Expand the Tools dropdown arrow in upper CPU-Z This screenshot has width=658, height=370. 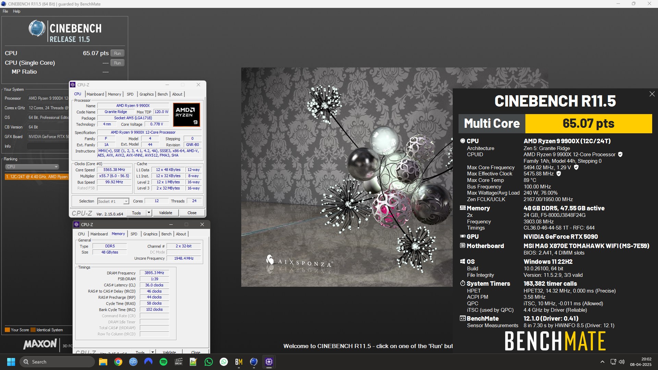pyautogui.click(x=149, y=213)
